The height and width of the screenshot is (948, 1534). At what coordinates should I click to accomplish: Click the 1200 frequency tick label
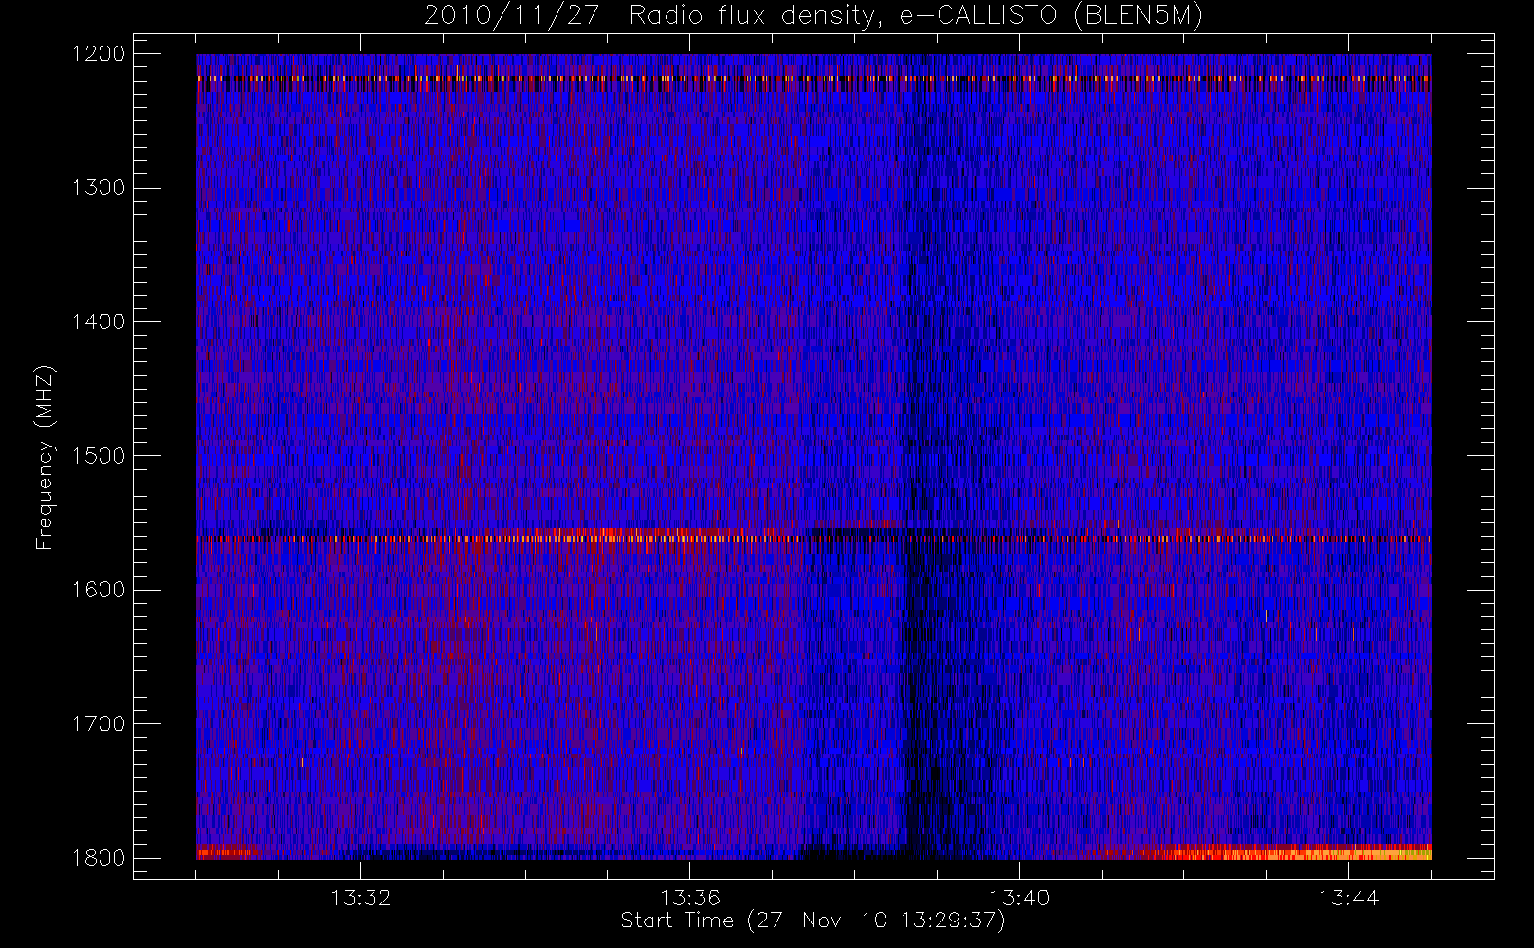99,54
